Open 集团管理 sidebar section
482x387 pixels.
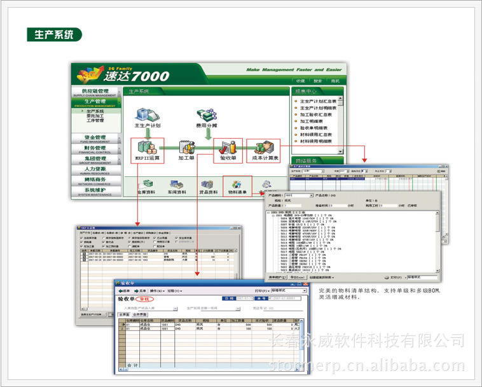tap(95, 160)
